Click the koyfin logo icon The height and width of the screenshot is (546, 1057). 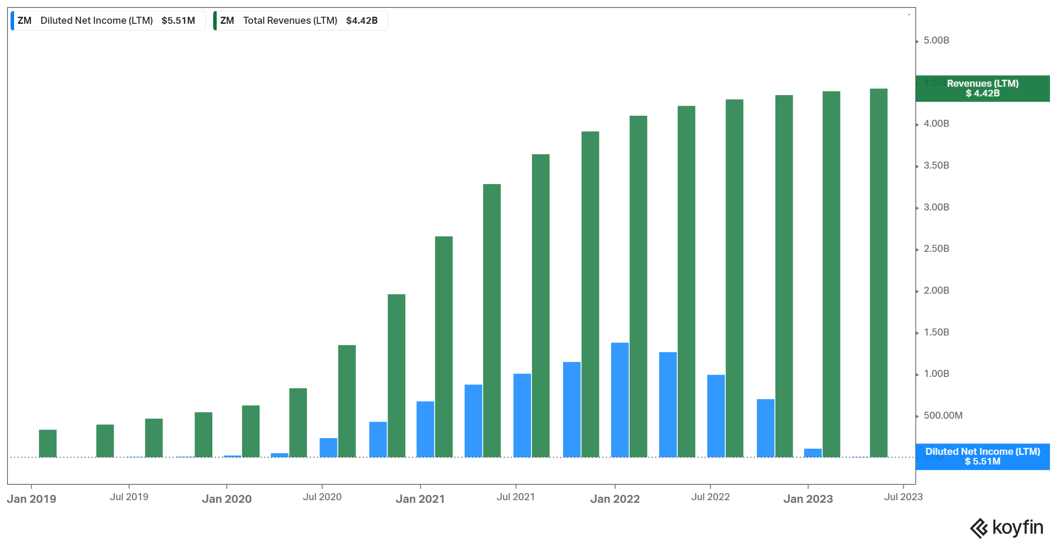[979, 528]
